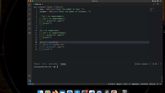The height and width of the screenshot is (93, 165).
Task: Change encoding via UTF-8 status item
Action: tap(126, 84)
